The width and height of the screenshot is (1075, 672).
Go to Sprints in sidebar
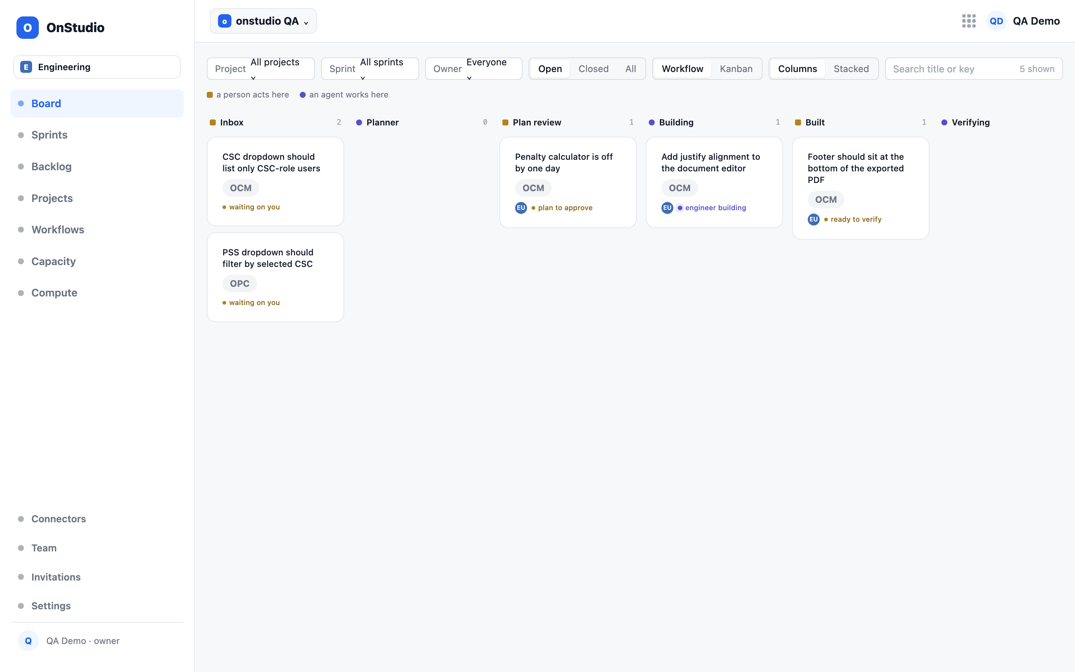[97, 135]
